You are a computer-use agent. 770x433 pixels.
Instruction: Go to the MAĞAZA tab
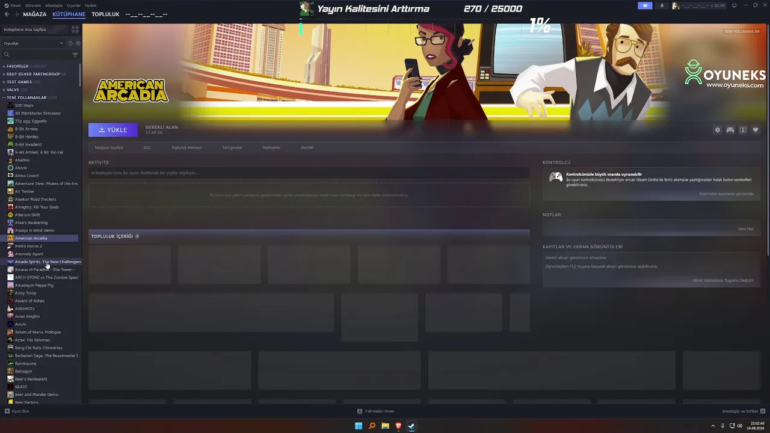coord(34,14)
